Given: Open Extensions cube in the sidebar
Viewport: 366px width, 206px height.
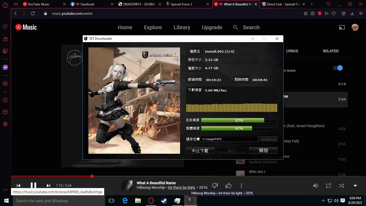Looking at the screenshot, I should (x=5, y=112).
